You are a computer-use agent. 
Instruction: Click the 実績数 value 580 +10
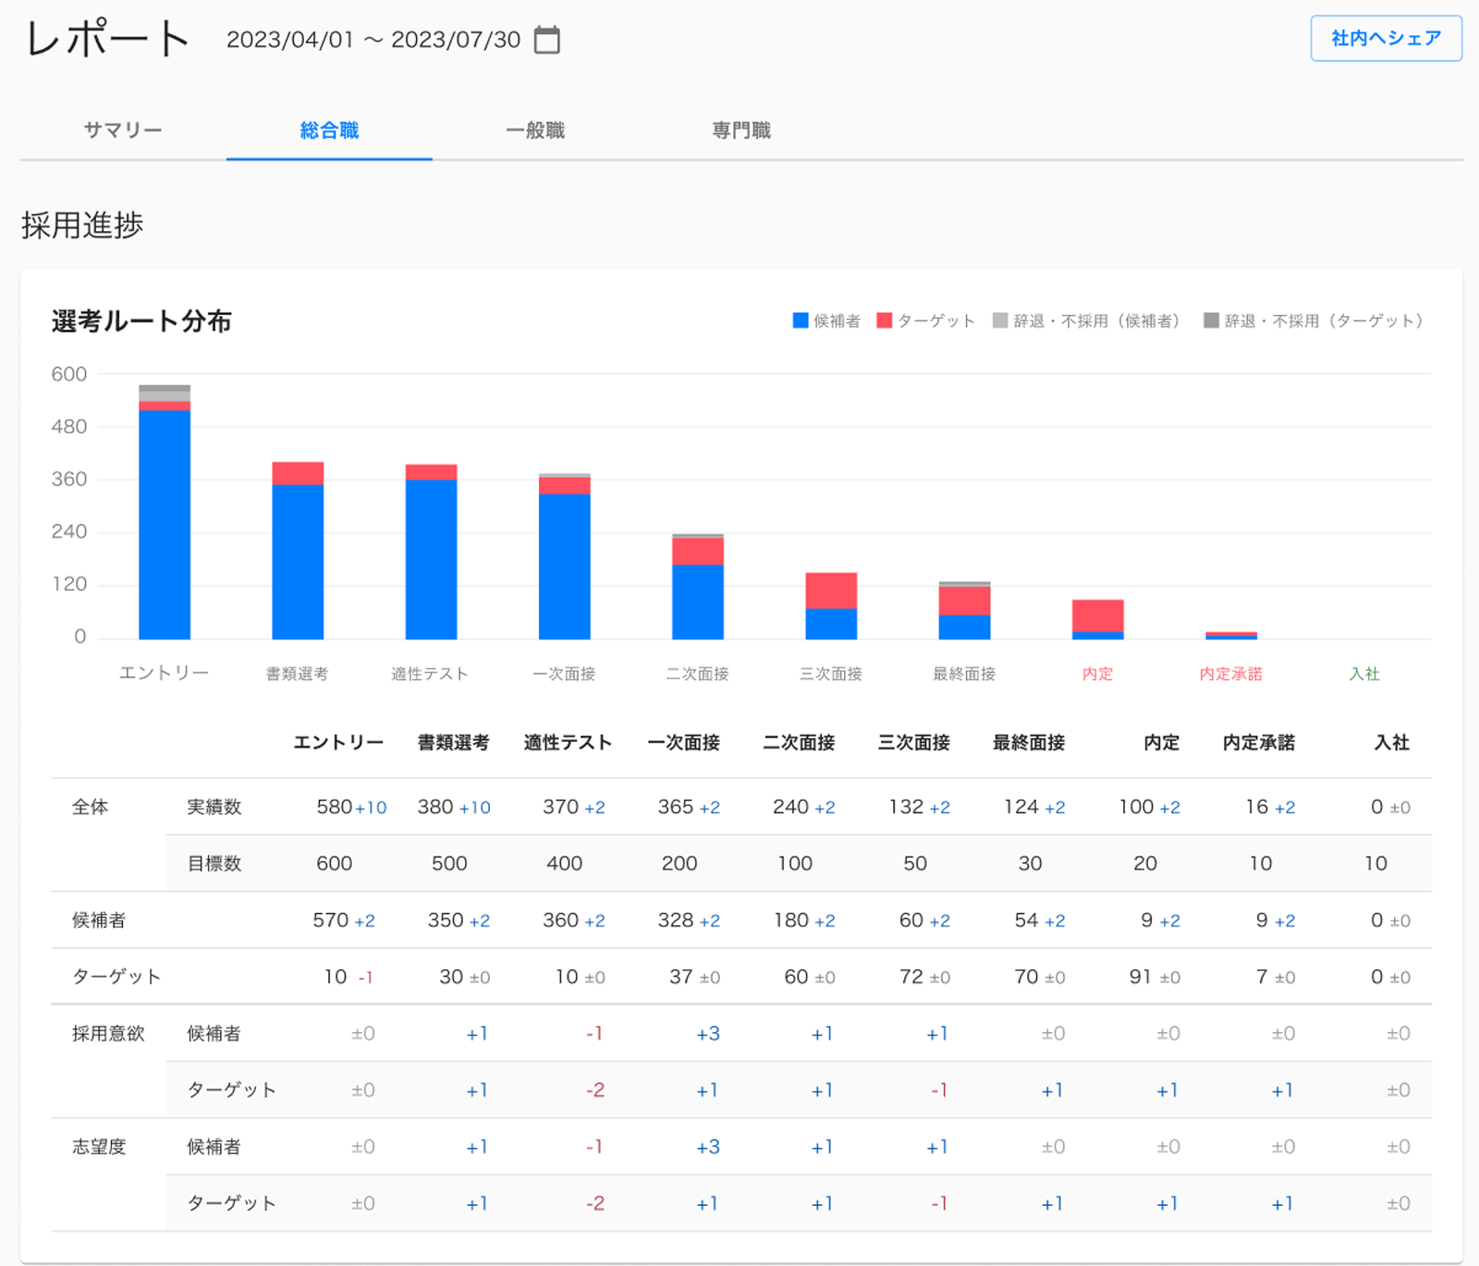351,807
